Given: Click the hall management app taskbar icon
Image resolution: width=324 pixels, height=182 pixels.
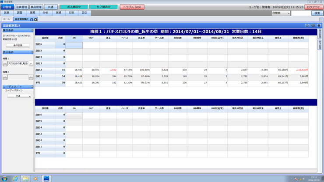Looking at the screenshot, I should point(46,178).
